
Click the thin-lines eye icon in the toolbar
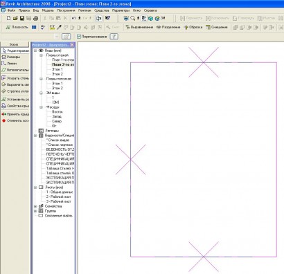tap(126, 18)
